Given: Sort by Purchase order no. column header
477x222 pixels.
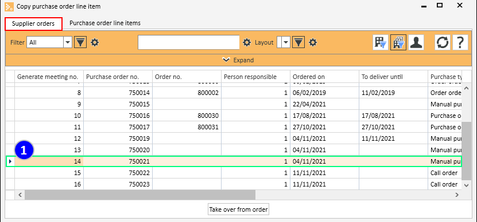Looking at the screenshot, I should coord(118,77).
